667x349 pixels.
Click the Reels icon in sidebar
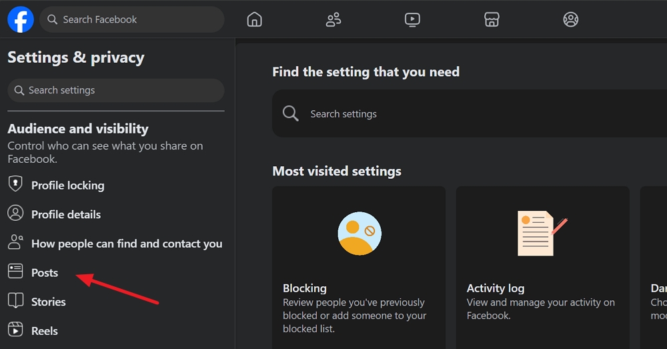(x=15, y=330)
